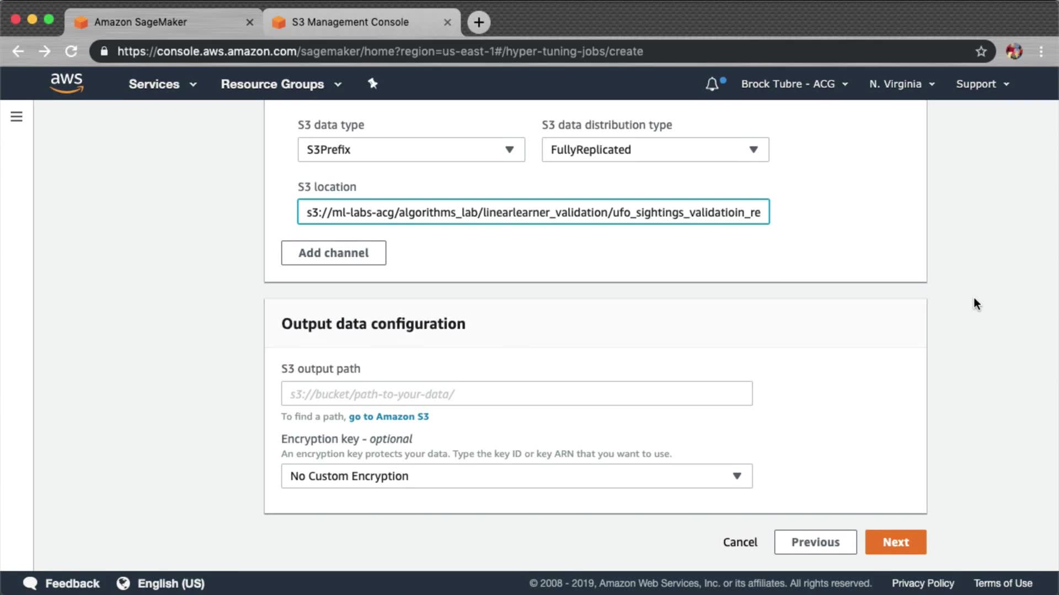
Task: Click the browser back arrow
Action: pos(18,51)
